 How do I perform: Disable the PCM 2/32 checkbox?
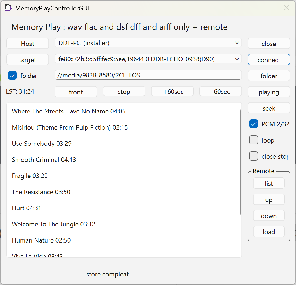pyautogui.click(x=254, y=124)
